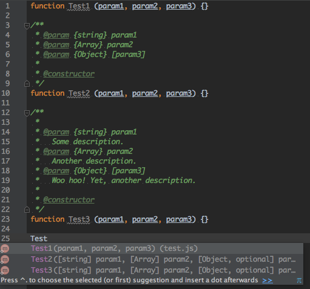The image size is (310, 289).
Task: Click param2 in the Test2 signature
Action: click(145, 93)
